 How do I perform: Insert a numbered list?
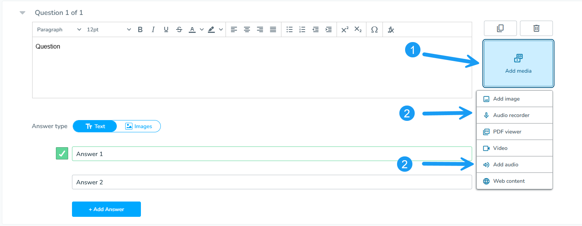(x=302, y=29)
